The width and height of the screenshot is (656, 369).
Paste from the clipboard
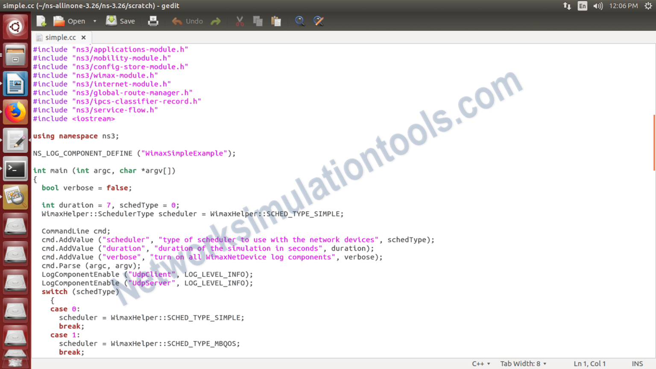(x=276, y=20)
